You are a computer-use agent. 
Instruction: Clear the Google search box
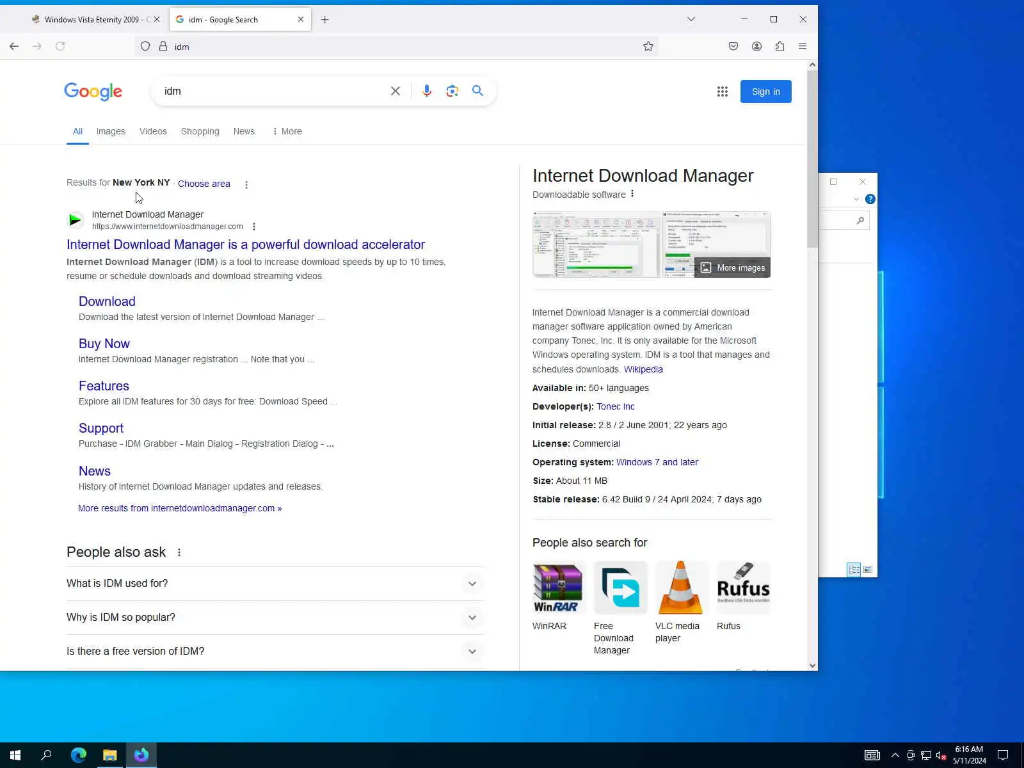point(396,91)
